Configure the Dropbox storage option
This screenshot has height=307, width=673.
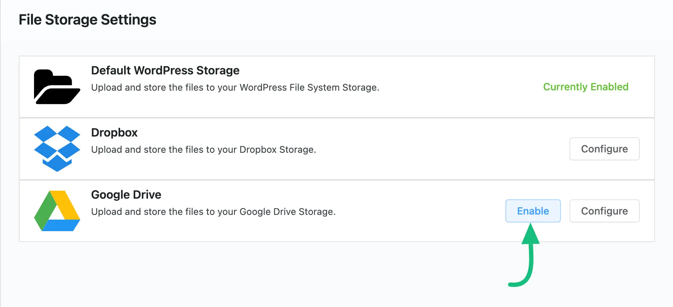[x=604, y=149]
